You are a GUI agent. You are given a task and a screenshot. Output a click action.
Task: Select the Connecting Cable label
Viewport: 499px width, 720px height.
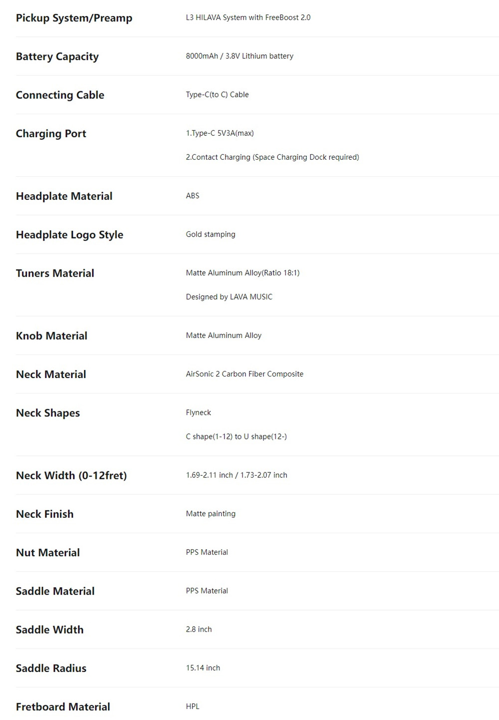[x=60, y=95]
